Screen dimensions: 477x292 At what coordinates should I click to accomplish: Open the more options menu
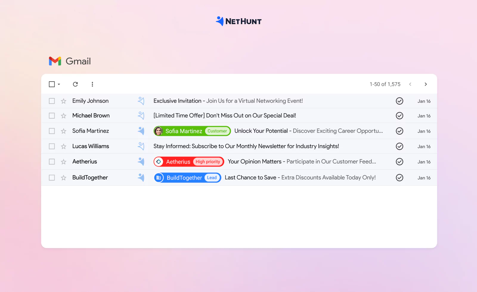[92, 84]
